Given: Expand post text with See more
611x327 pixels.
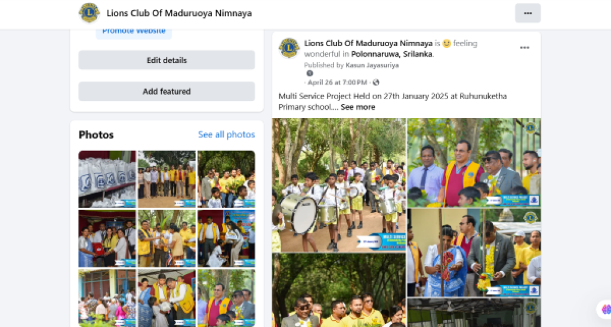Looking at the screenshot, I should (358, 107).
